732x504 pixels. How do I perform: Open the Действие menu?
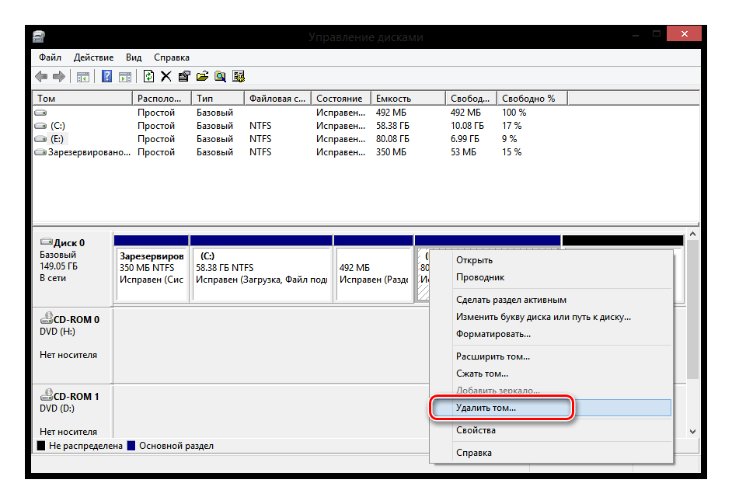[x=93, y=57]
